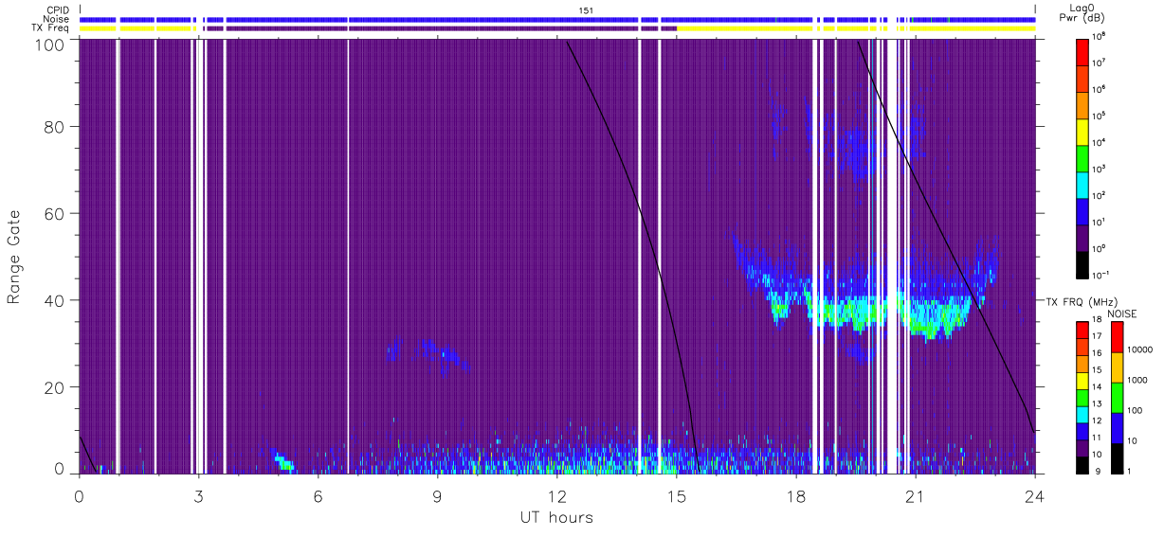Click the black bottom power colorbar segment
The image size is (1164, 537).
click(1082, 264)
